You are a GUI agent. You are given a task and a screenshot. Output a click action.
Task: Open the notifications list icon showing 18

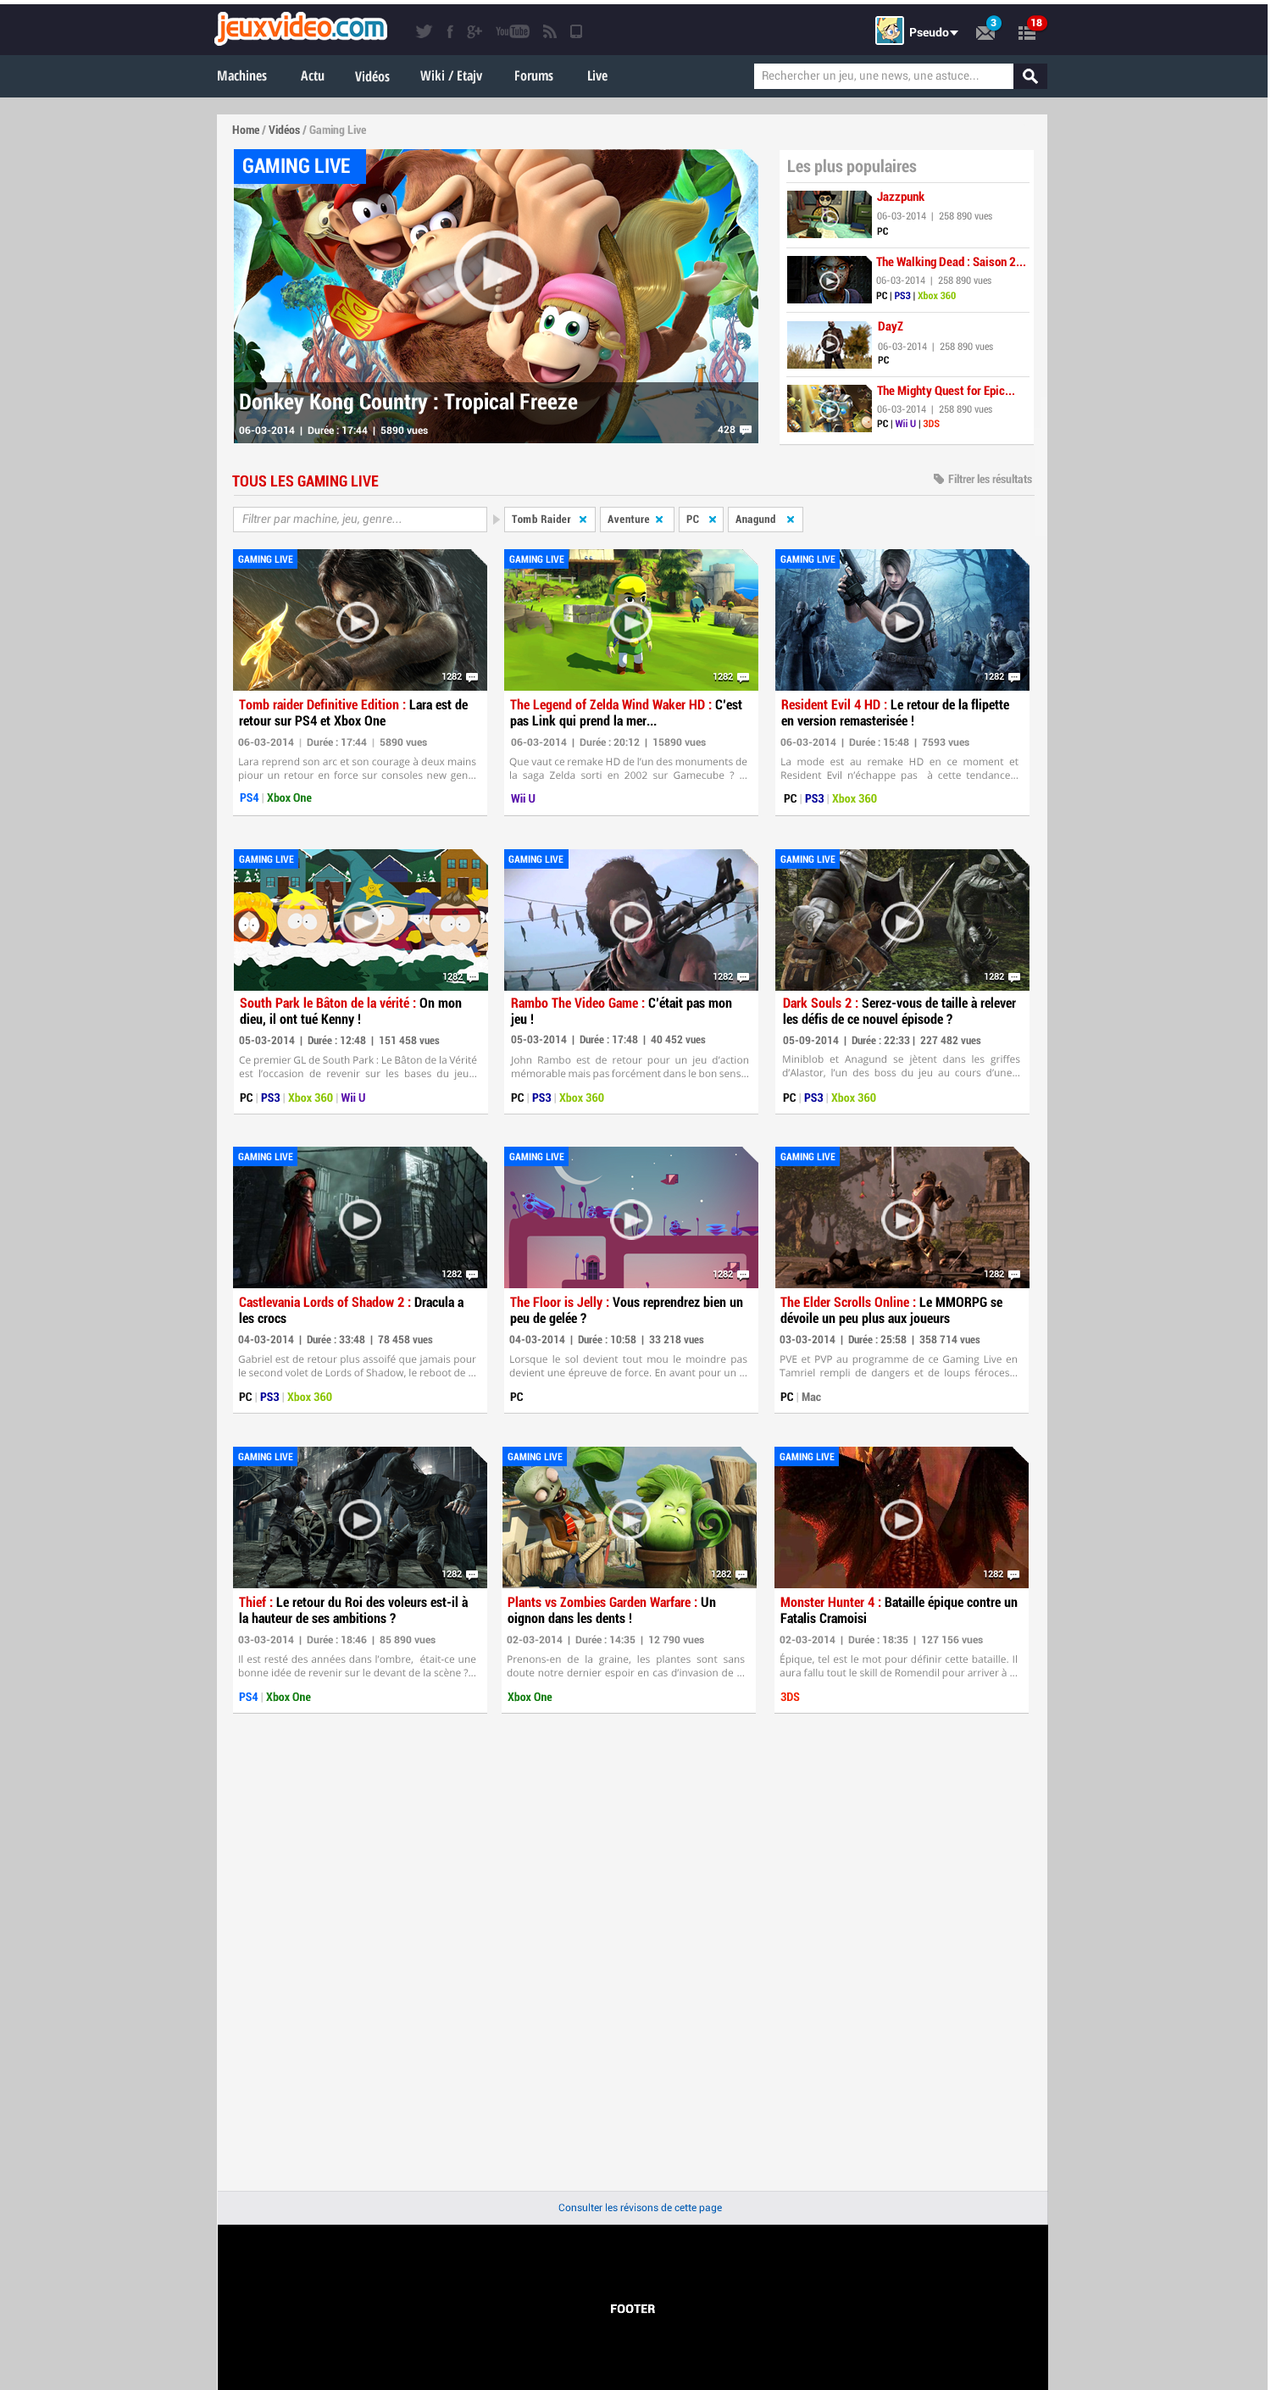1026,32
